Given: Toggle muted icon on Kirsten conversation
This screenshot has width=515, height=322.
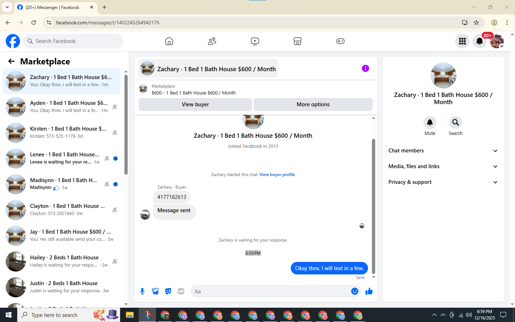Looking at the screenshot, I should coord(115,133).
